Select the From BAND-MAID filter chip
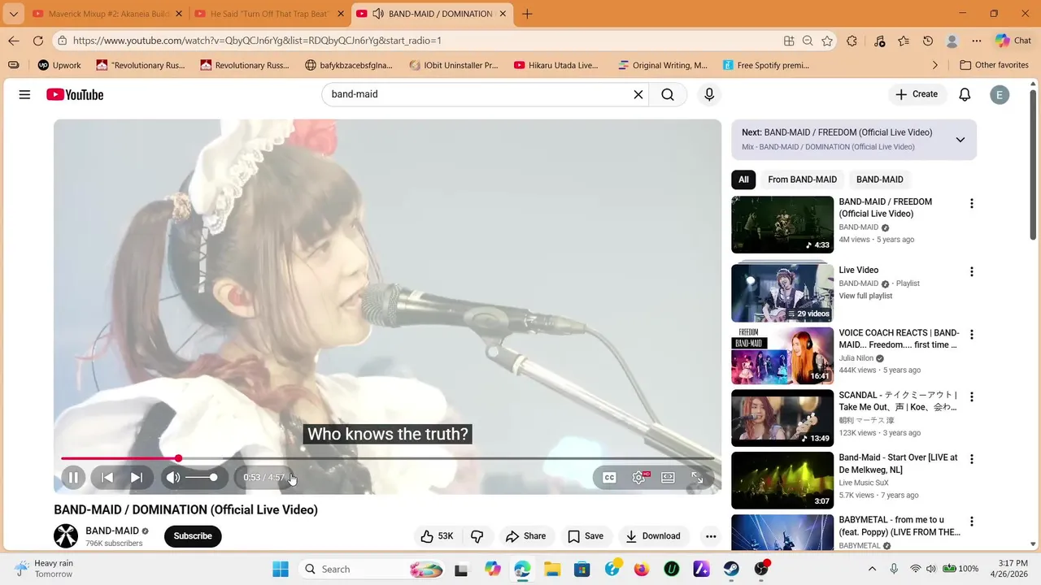 (802, 180)
